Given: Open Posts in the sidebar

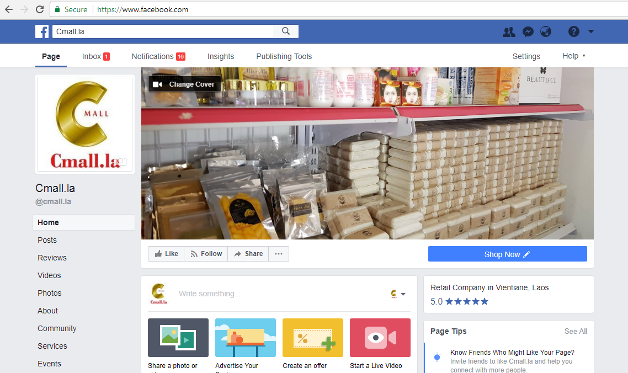Looking at the screenshot, I should point(47,240).
